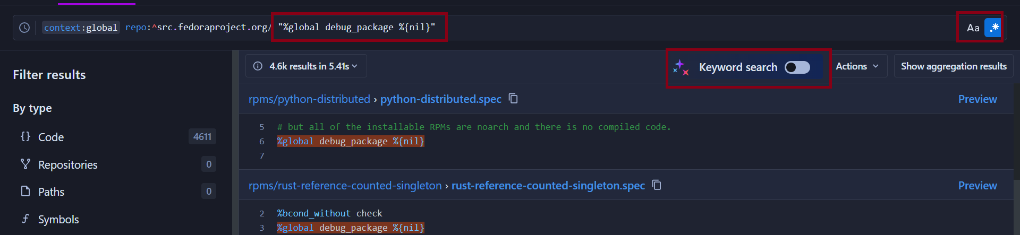Click the search history clock icon
Screen dimensions: 1020x235
click(x=24, y=28)
